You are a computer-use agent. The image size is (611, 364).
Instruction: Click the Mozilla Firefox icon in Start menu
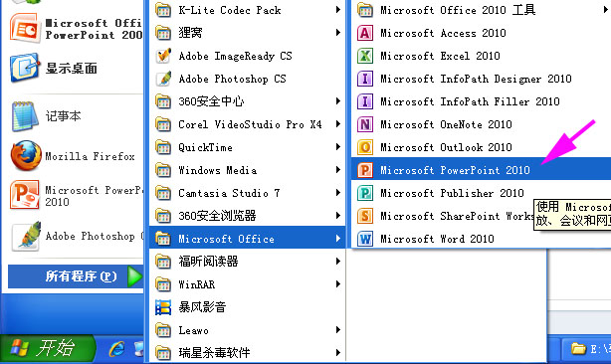pos(26,156)
